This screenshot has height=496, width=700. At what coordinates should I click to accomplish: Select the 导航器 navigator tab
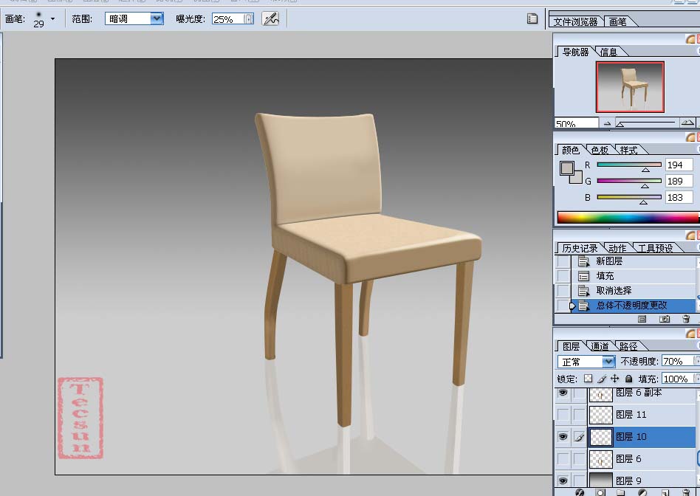(x=575, y=52)
